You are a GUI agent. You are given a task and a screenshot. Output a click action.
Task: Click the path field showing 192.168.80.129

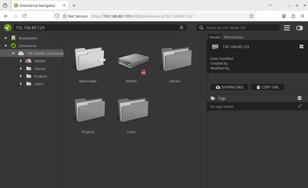click(100, 28)
